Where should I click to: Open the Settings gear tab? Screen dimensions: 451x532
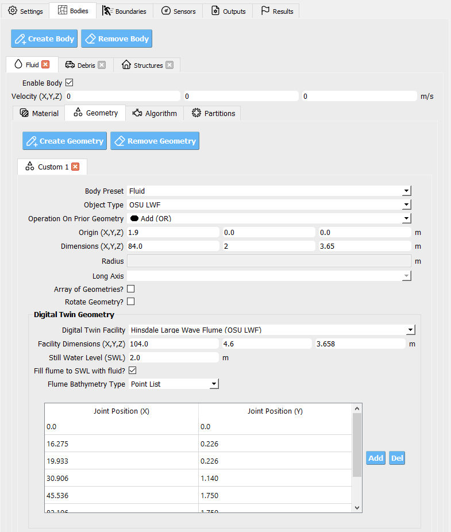coord(25,11)
